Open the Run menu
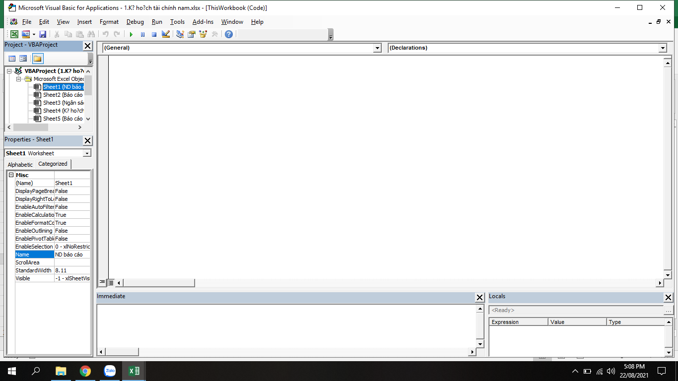The height and width of the screenshot is (381, 678). [157, 22]
